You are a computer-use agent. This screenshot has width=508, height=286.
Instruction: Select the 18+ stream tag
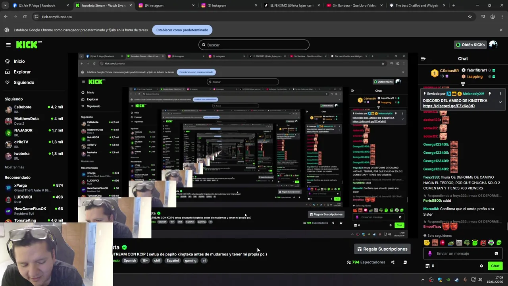[145, 261]
